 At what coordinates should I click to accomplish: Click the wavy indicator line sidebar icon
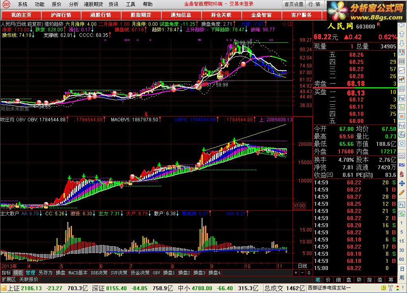pos(401,156)
